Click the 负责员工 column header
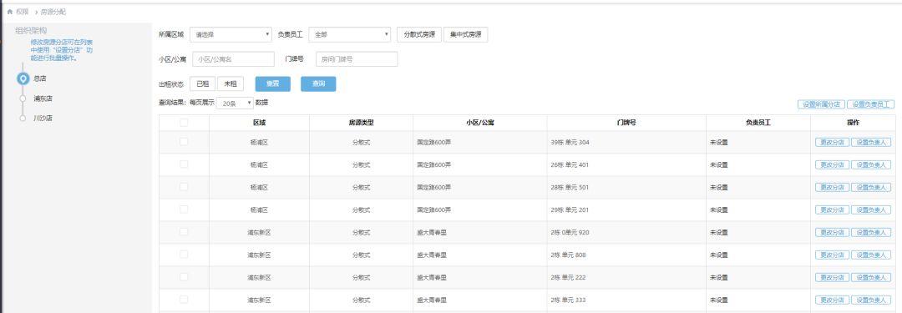This screenshot has height=313, width=902. coord(758,123)
